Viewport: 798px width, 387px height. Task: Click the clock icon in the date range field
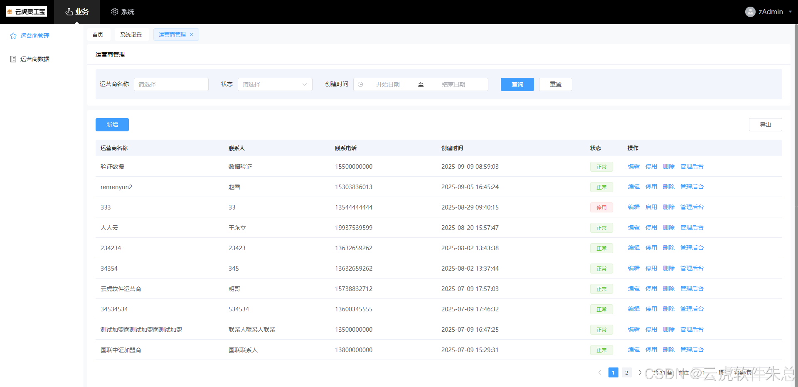(360, 84)
